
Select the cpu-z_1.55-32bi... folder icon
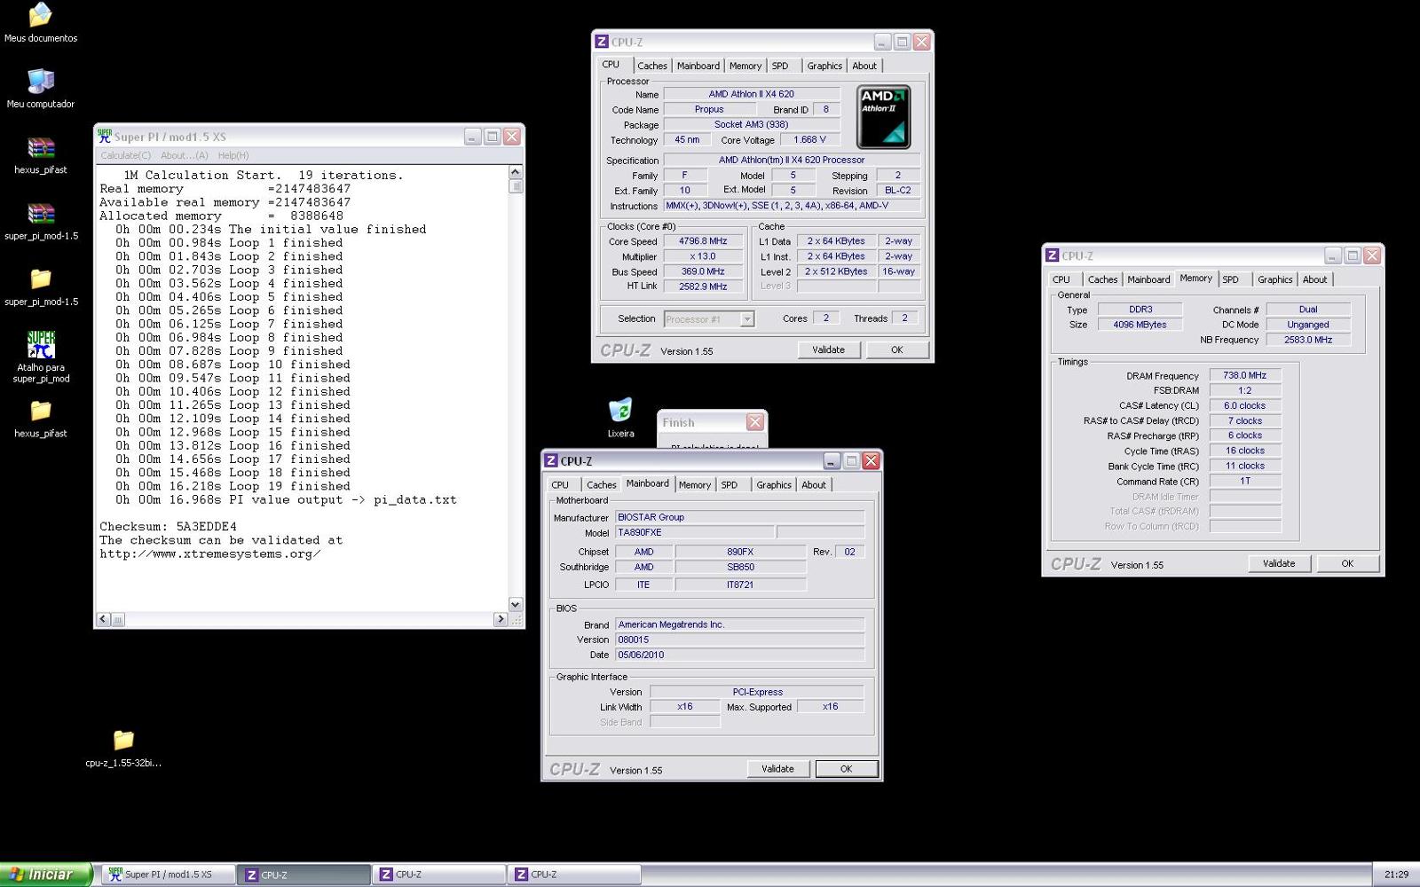(123, 740)
